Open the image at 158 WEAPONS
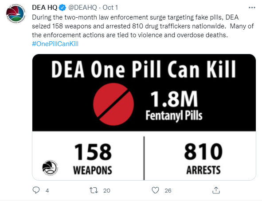Viewport: 262px width, 201px height. click(93, 159)
